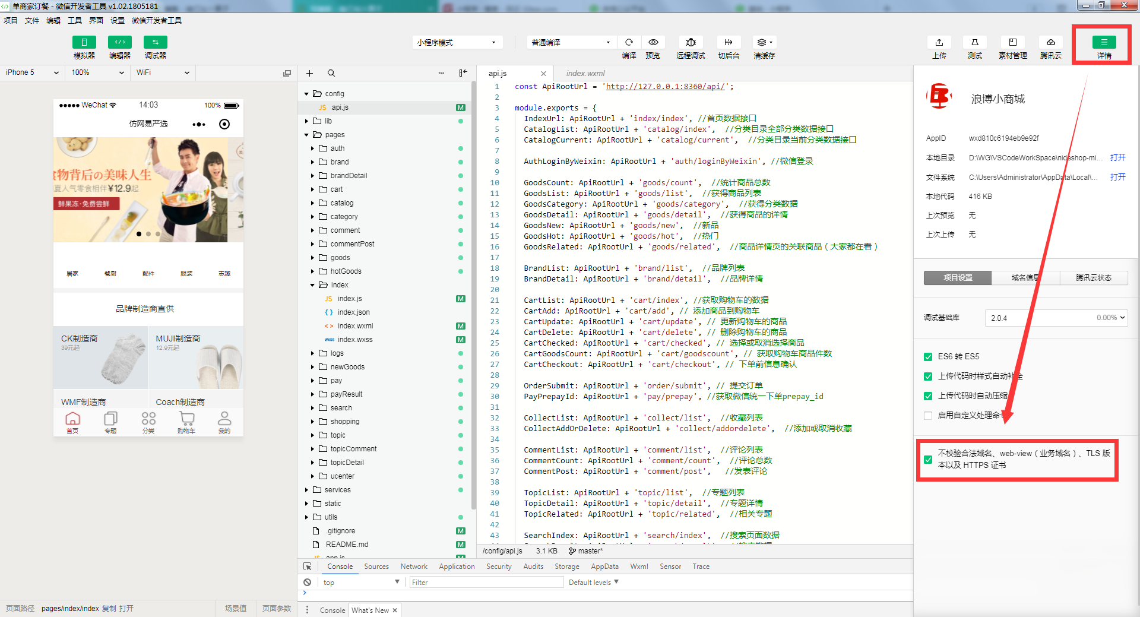This screenshot has height=617, width=1140.
Task: Click the 页面参数 status bar button
Action: pyautogui.click(x=277, y=609)
